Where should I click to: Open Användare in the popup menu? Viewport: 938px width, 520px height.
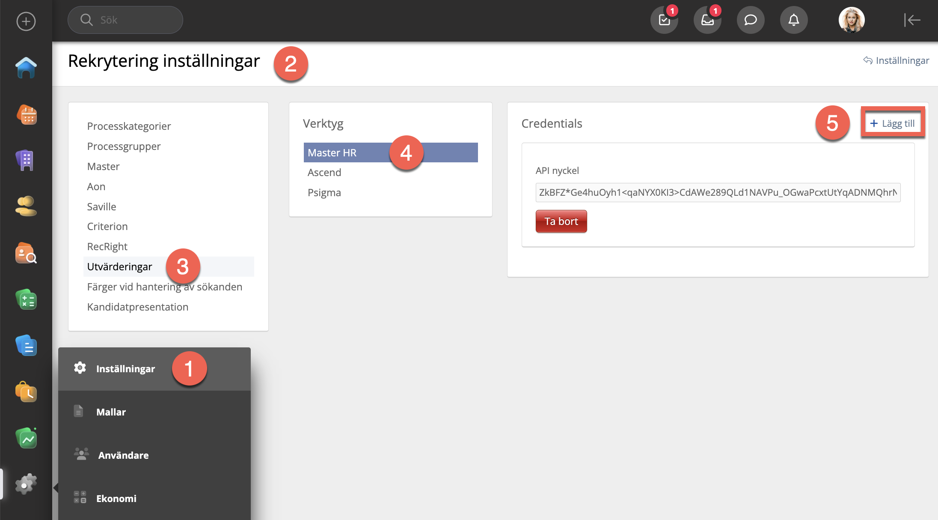[154, 455]
